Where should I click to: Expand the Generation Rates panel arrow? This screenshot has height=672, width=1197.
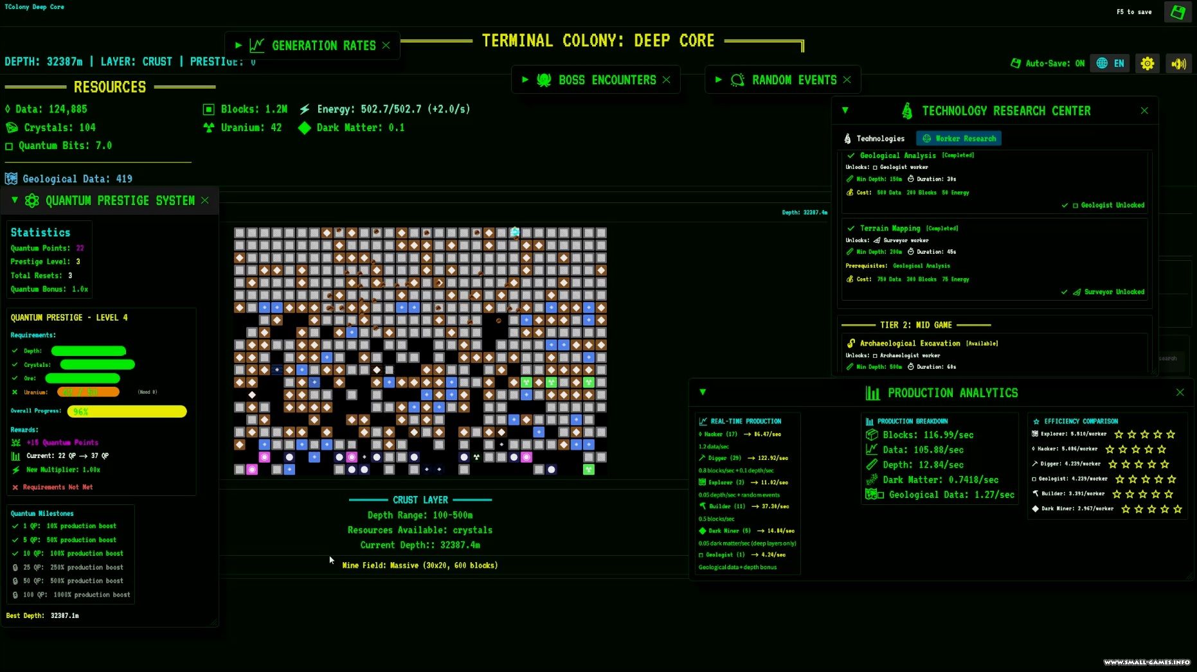click(x=239, y=46)
